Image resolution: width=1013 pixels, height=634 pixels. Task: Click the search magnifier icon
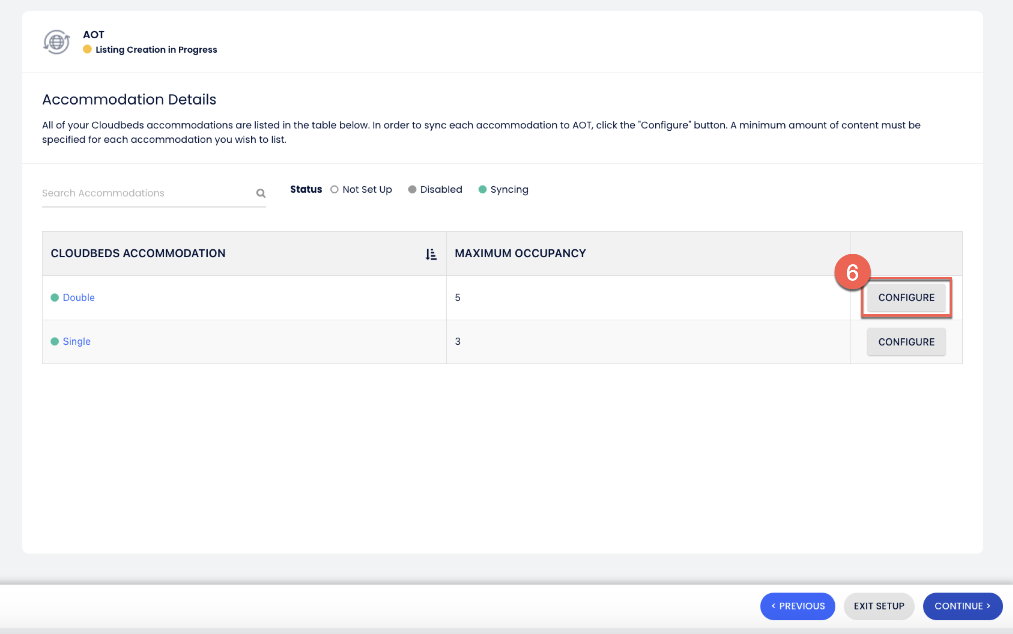pos(261,193)
